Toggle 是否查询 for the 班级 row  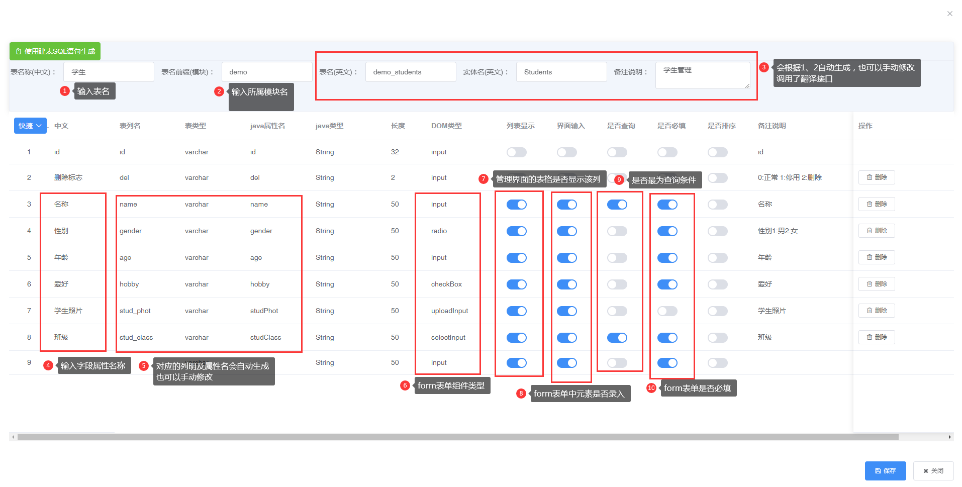coord(617,338)
